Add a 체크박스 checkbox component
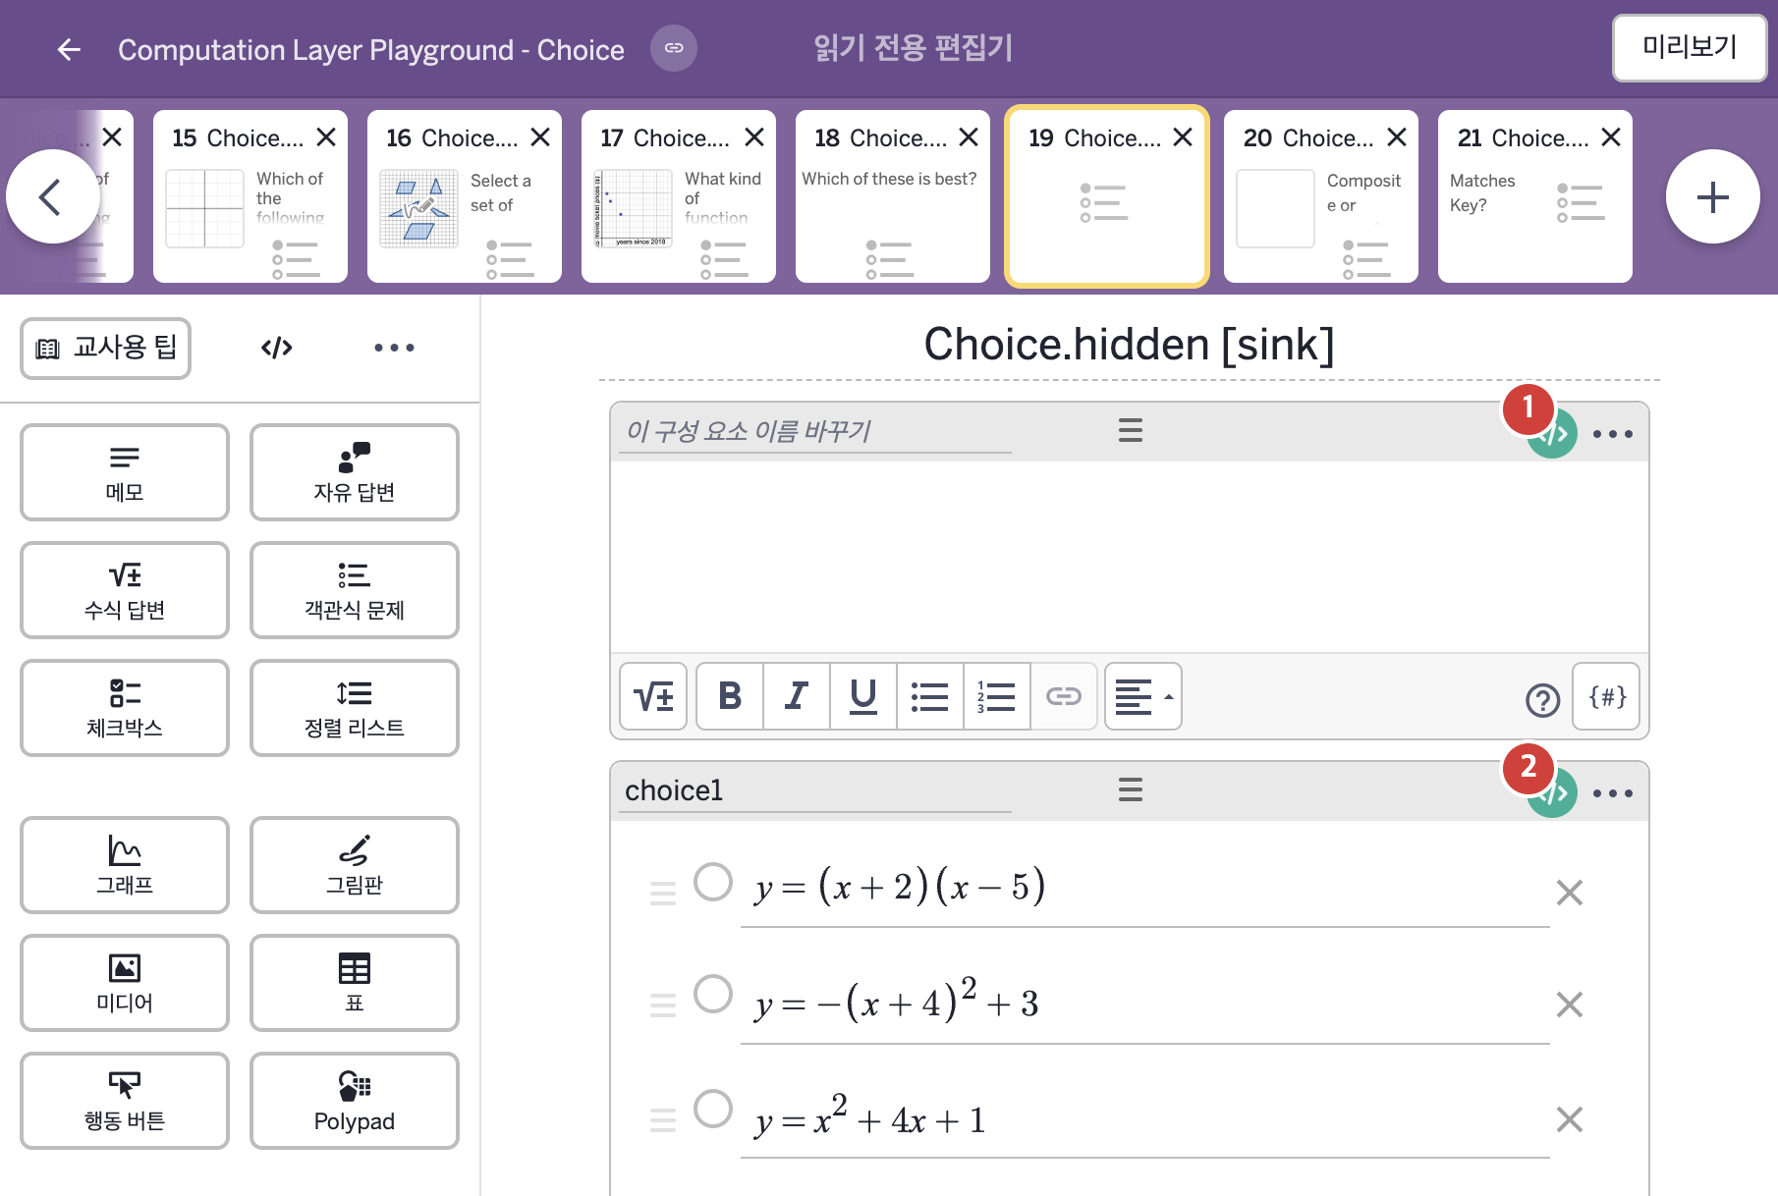This screenshot has width=1778, height=1196. (x=125, y=708)
